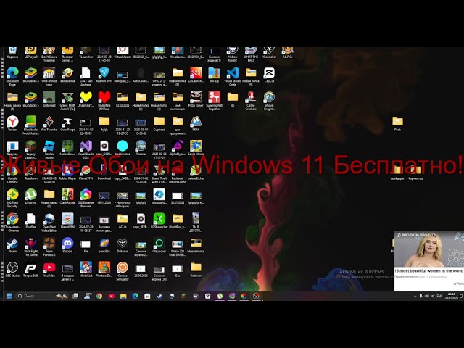
Task: Open weather widget on taskbar
Action: [87, 296]
